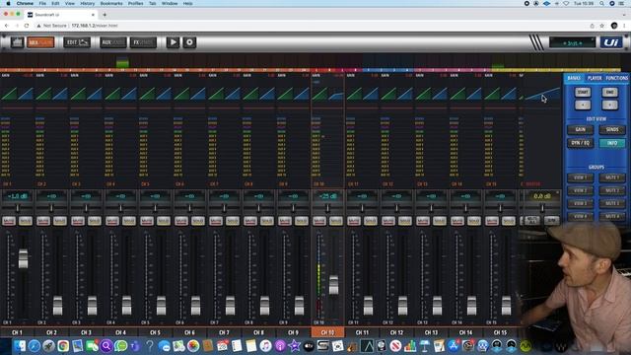Open Safari from the Dock

tap(35, 346)
